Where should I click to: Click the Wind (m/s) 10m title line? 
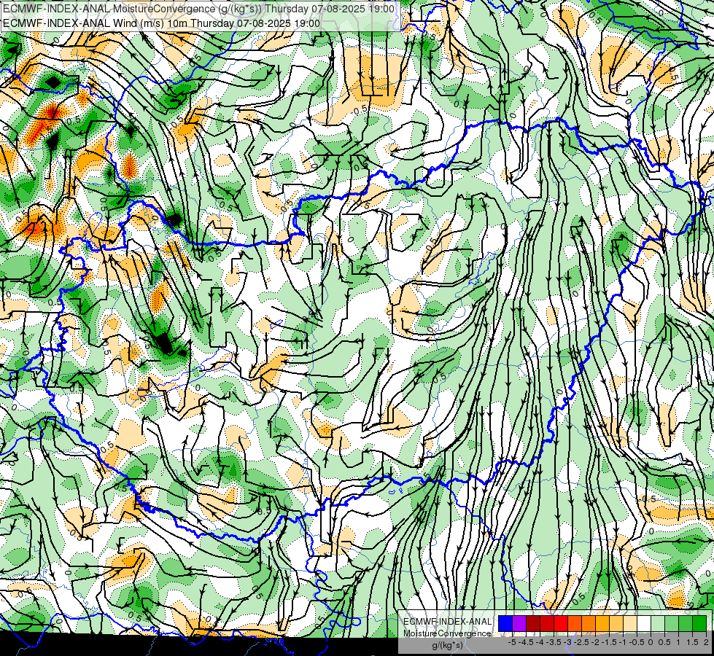(161, 23)
